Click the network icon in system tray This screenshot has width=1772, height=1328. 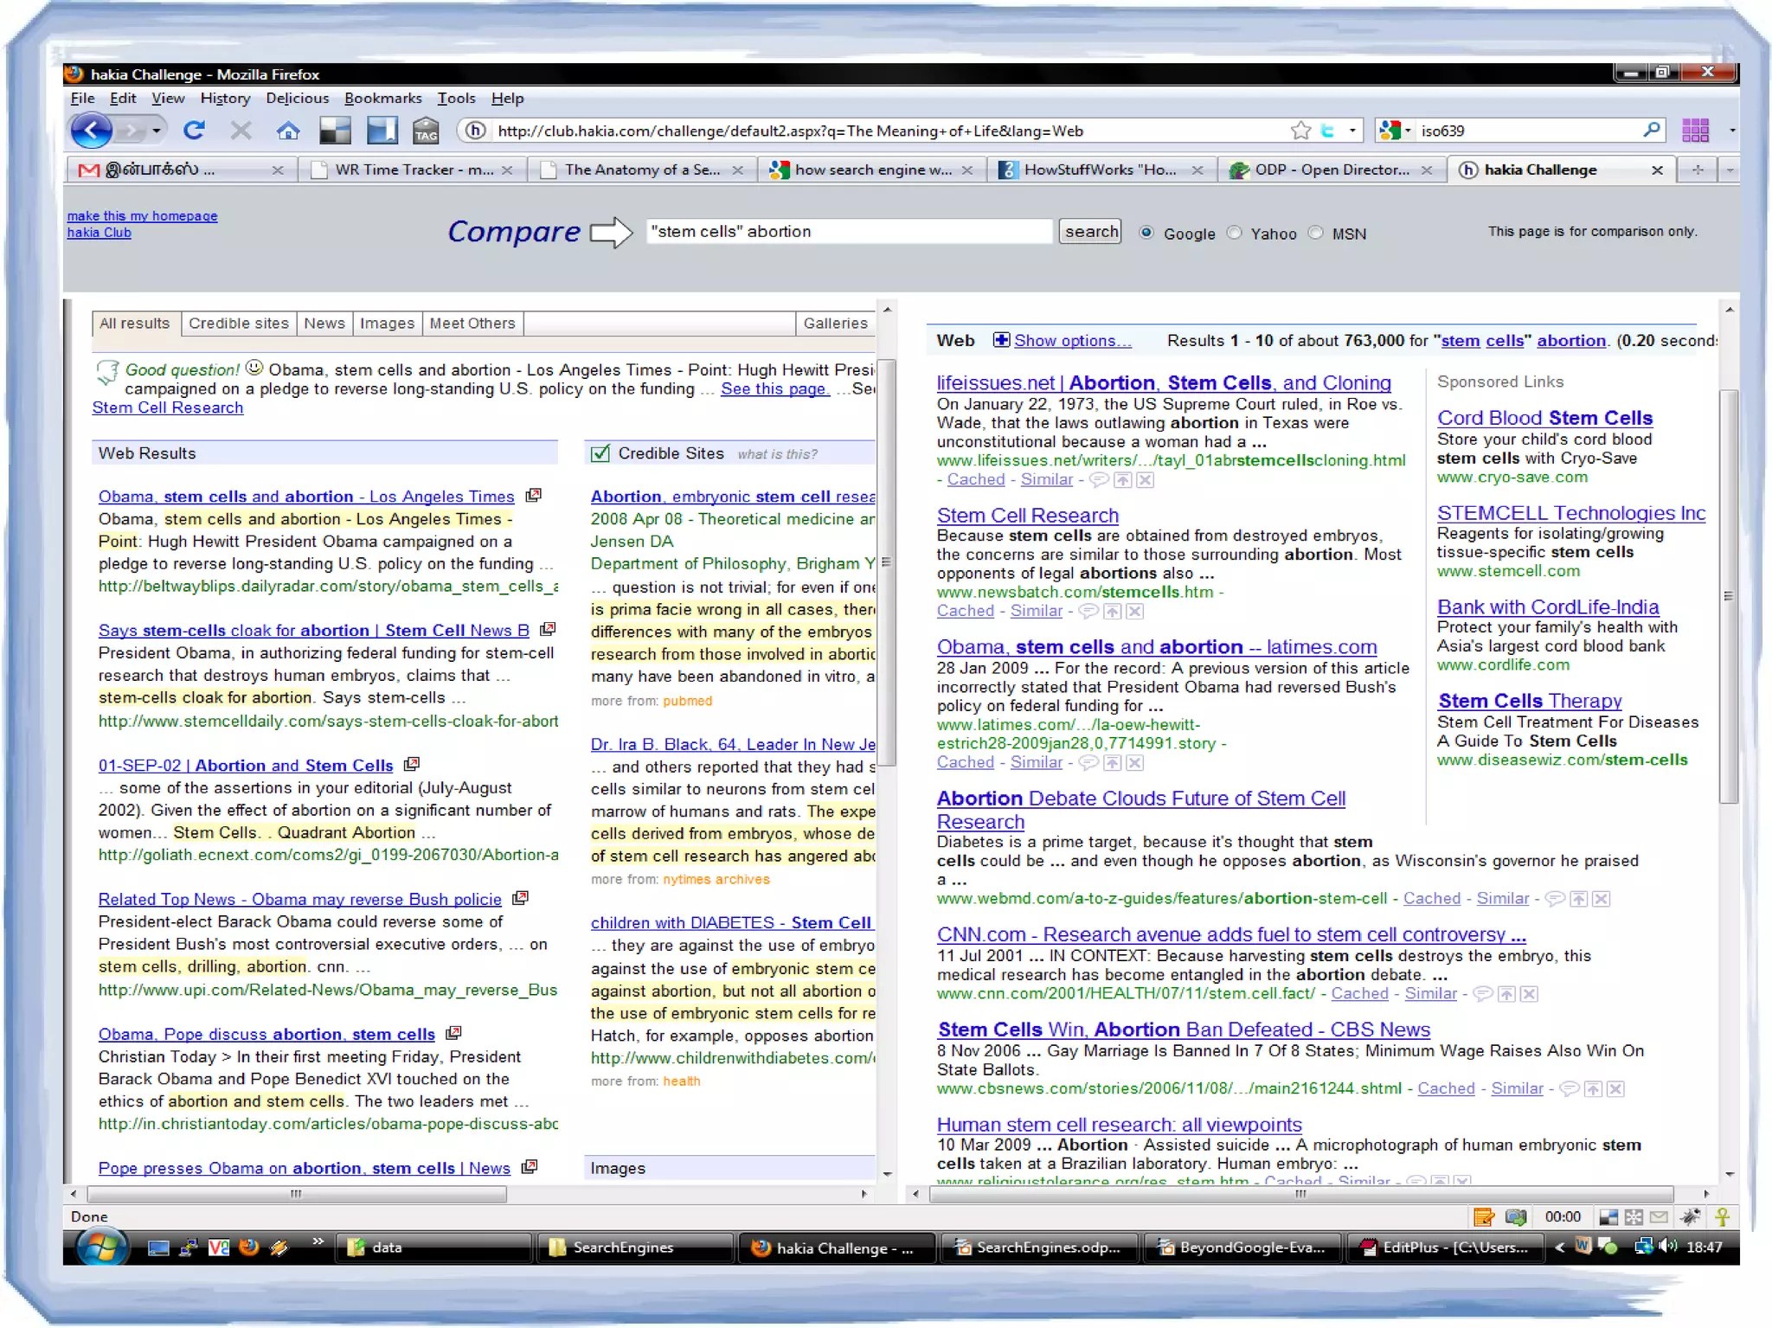click(x=1643, y=1246)
